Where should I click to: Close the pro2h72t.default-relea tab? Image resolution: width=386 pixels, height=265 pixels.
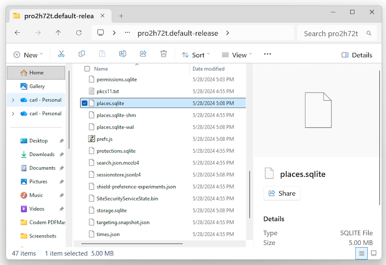pos(103,16)
